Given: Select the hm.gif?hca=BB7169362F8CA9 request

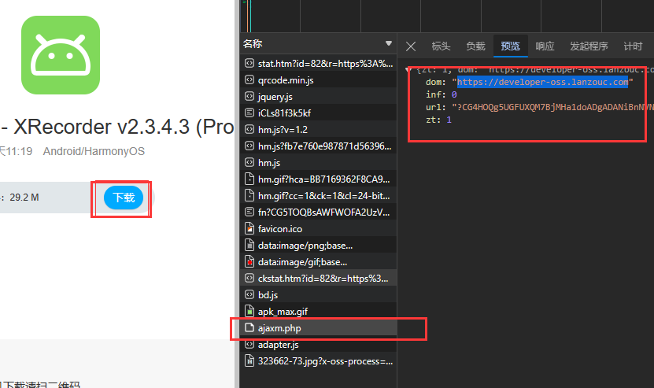Looking at the screenshot, I should 319,179.
